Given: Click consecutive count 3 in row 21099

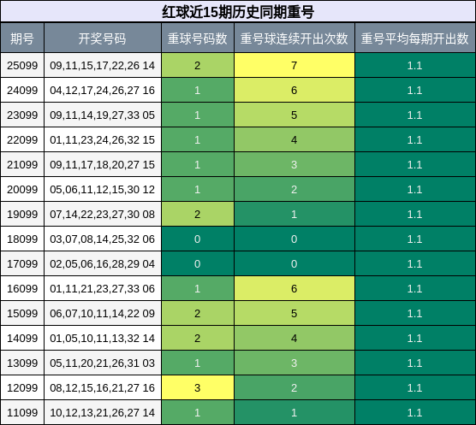Looking at the screenshot, I should 295,164.
